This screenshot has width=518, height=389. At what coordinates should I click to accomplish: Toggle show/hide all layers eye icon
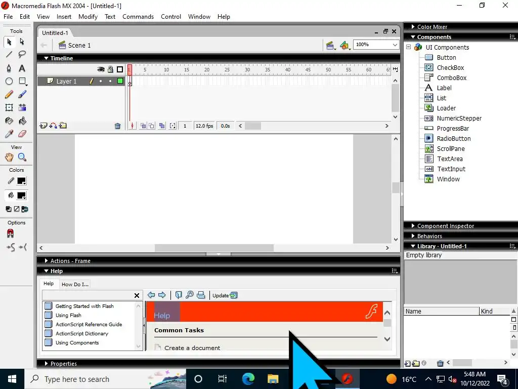[x=101, y=69]
